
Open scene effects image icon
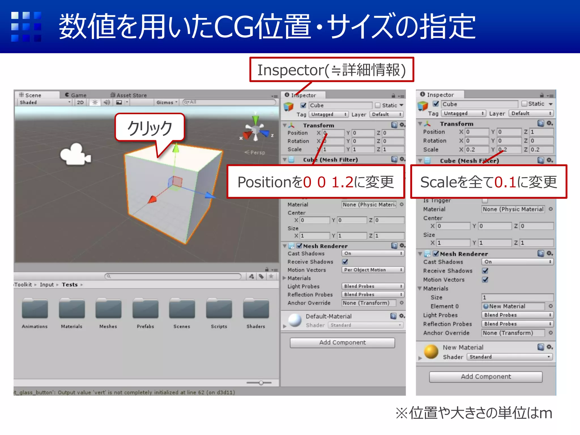(119, 103)
